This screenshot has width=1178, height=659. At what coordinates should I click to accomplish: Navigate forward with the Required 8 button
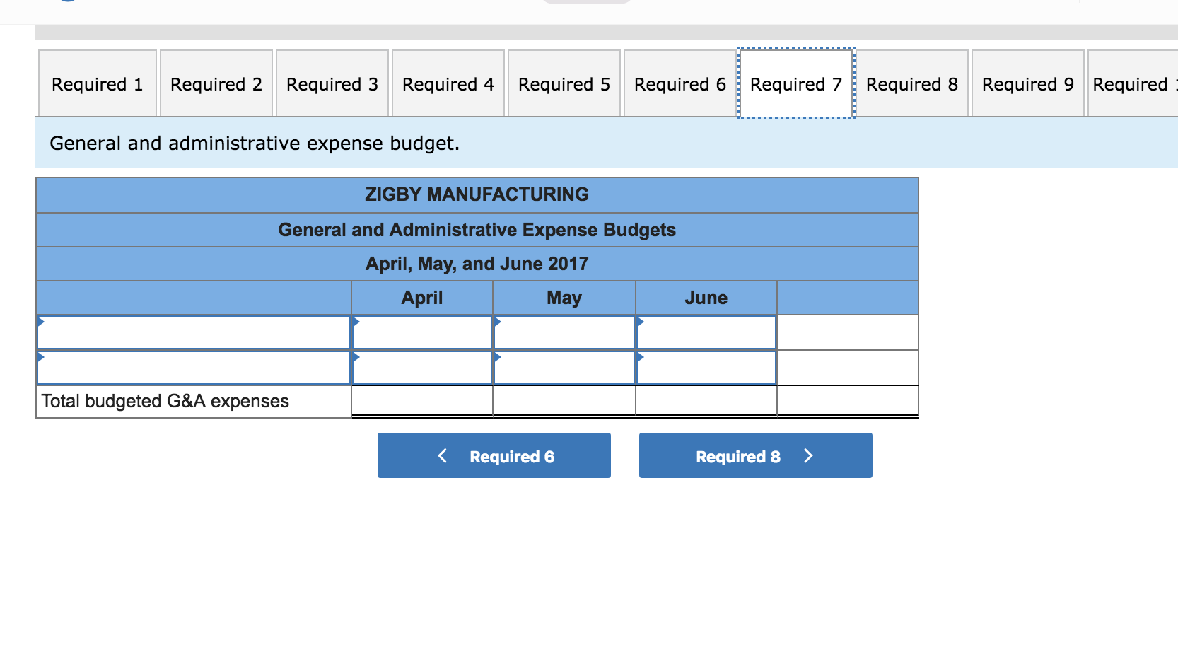(x=754, y=455)
